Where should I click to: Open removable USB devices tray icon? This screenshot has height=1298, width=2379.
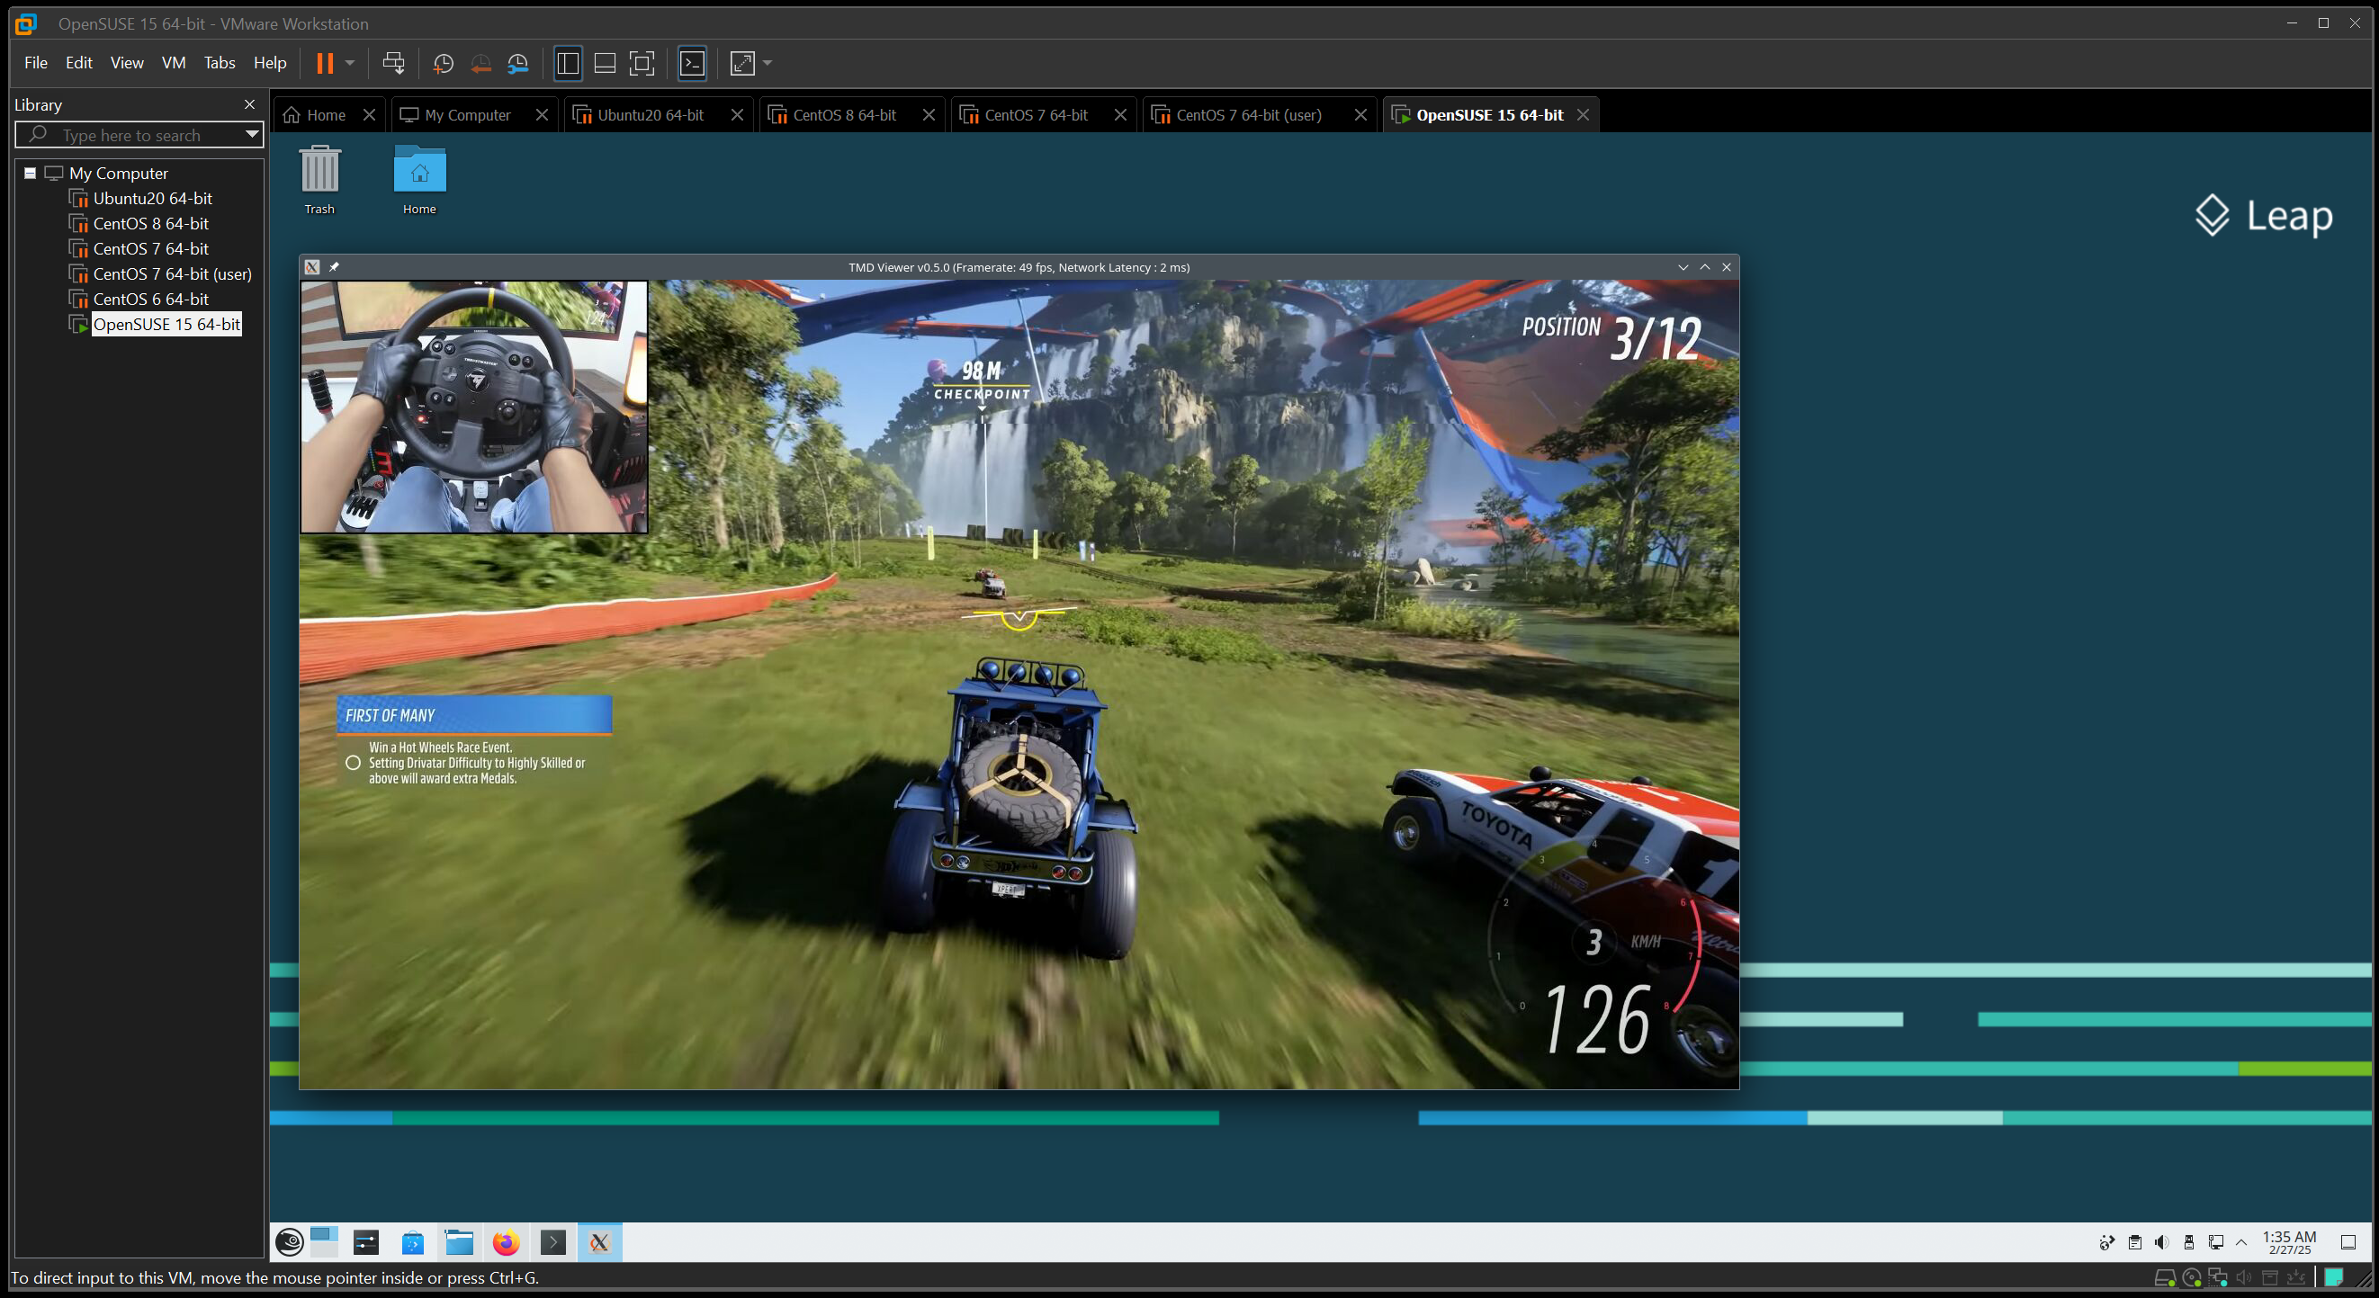pyautogui.click(x=2189, y=1242)
